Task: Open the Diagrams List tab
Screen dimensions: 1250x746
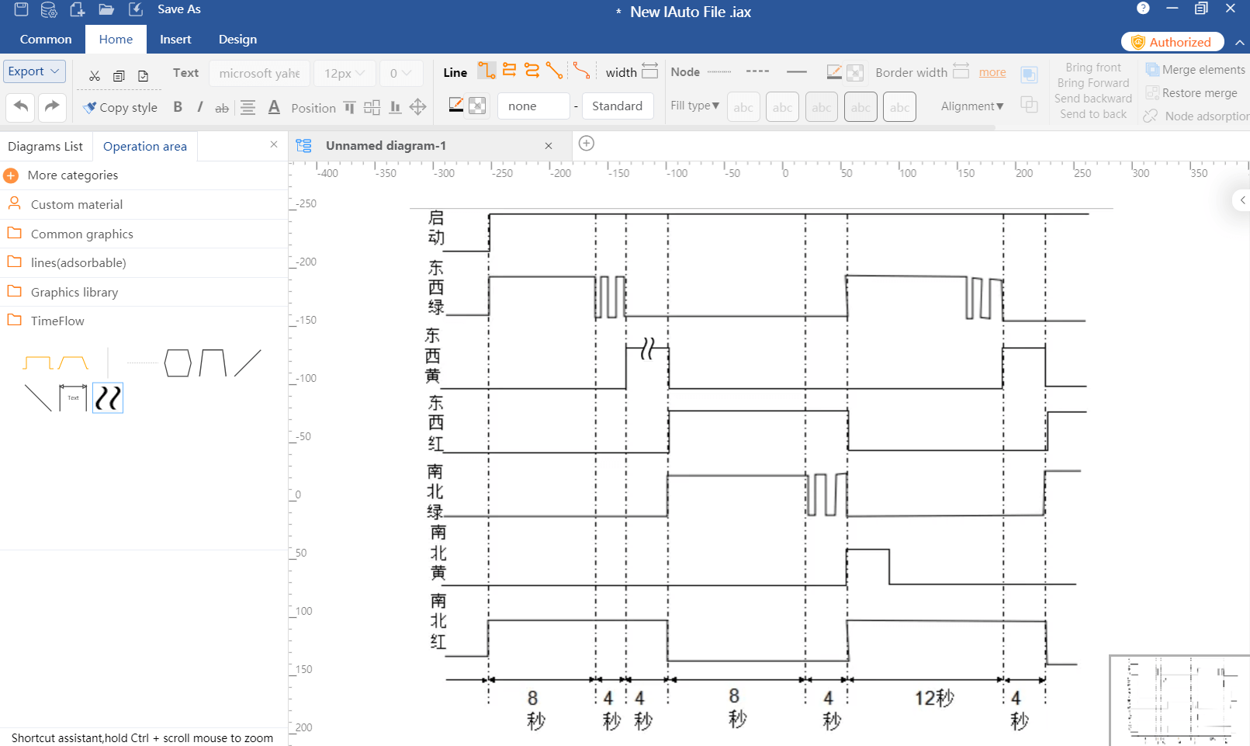Action: [46, 146]
